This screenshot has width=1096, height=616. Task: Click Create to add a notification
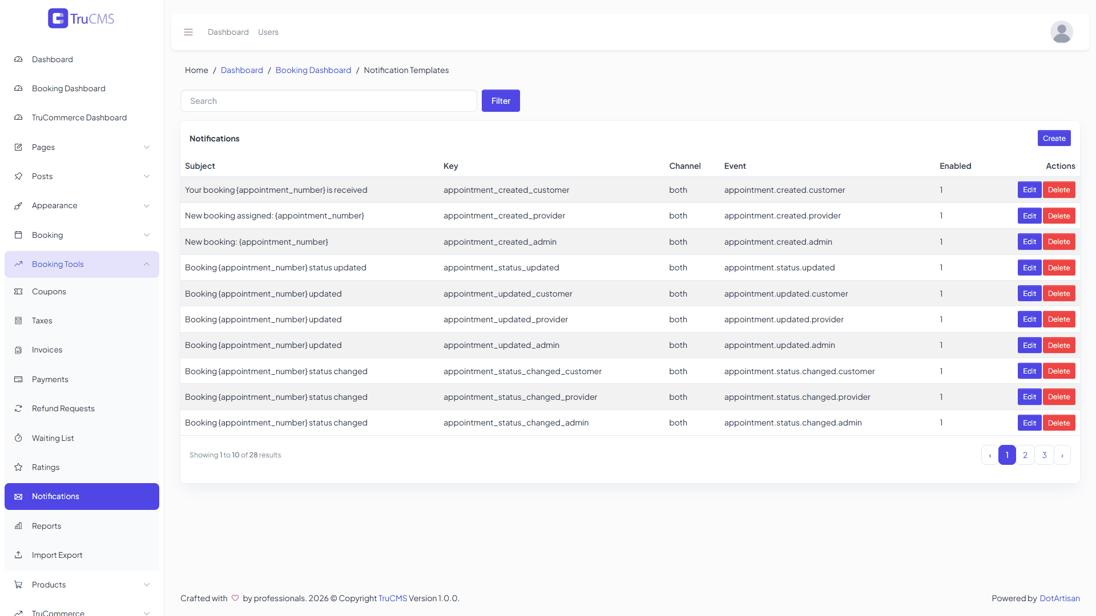coord(1054,138)
